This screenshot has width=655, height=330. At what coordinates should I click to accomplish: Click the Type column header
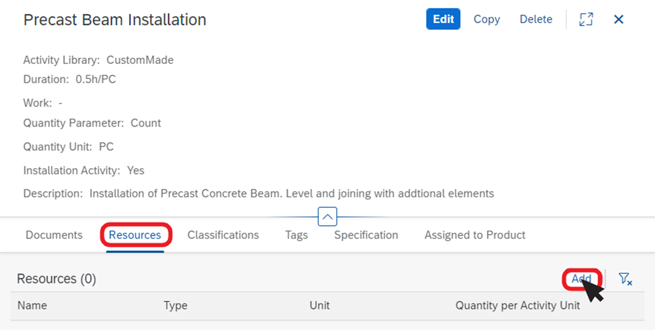pos(175,306)
